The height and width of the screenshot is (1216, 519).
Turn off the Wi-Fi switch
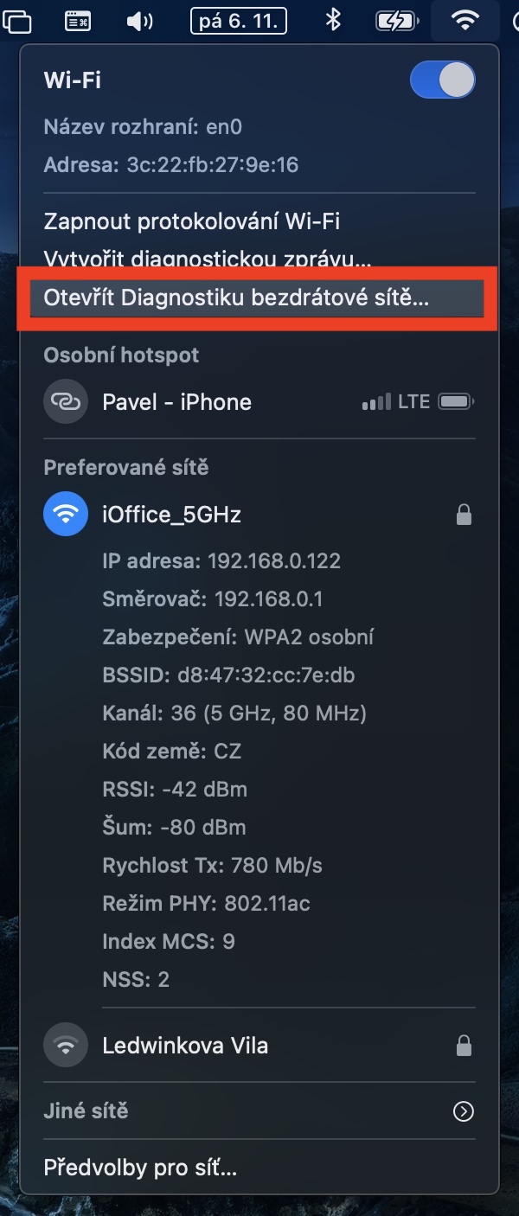442,81
